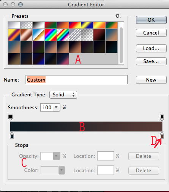Pick the transparent rainbow preset
Viewport: 169px width, 192px height.
pos(63,35)
